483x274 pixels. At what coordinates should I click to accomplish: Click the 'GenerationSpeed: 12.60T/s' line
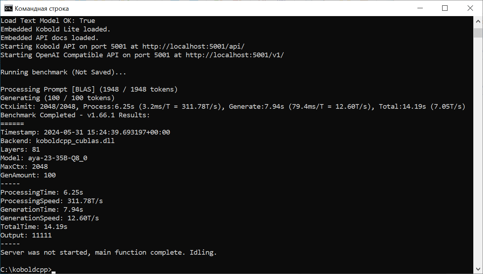(x=49, y=218)
